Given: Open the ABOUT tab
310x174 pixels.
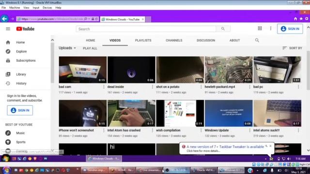Looking at the screenshot, I should pos(234,40).
